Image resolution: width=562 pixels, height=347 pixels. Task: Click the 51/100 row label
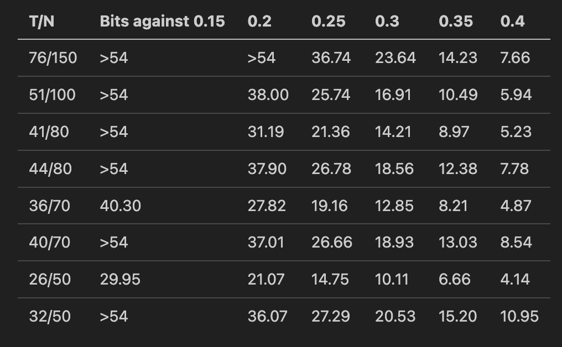[x=52, y=95]
